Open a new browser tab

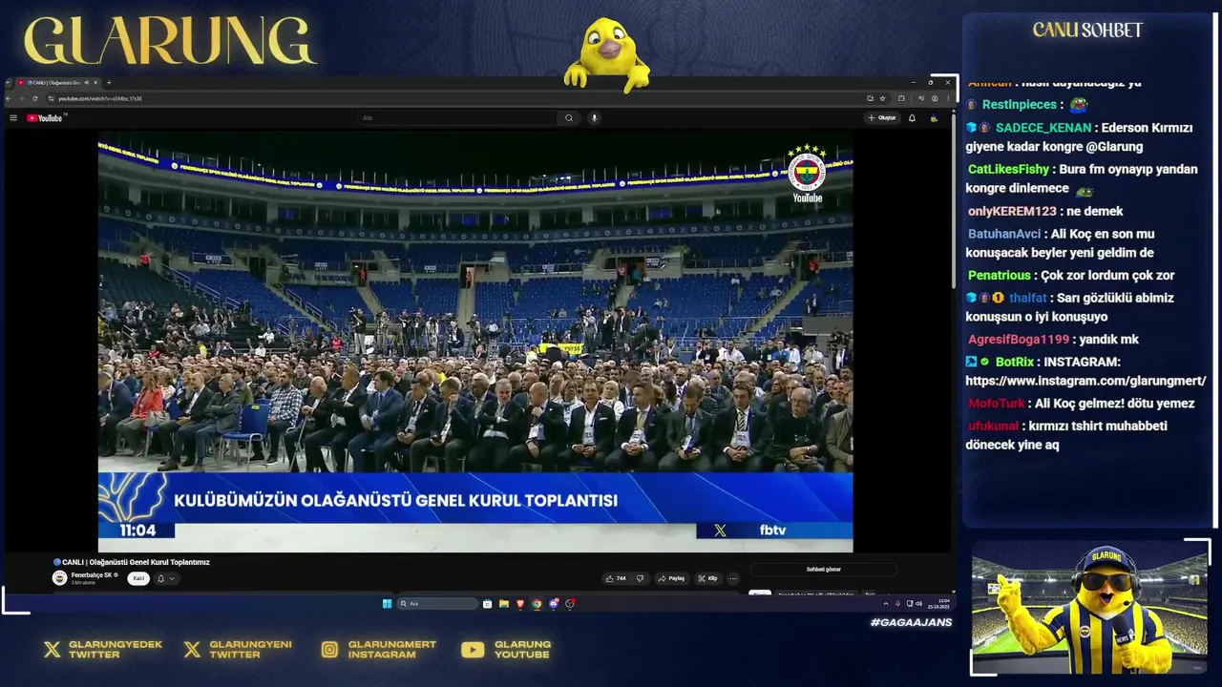[x=109, y=83]
